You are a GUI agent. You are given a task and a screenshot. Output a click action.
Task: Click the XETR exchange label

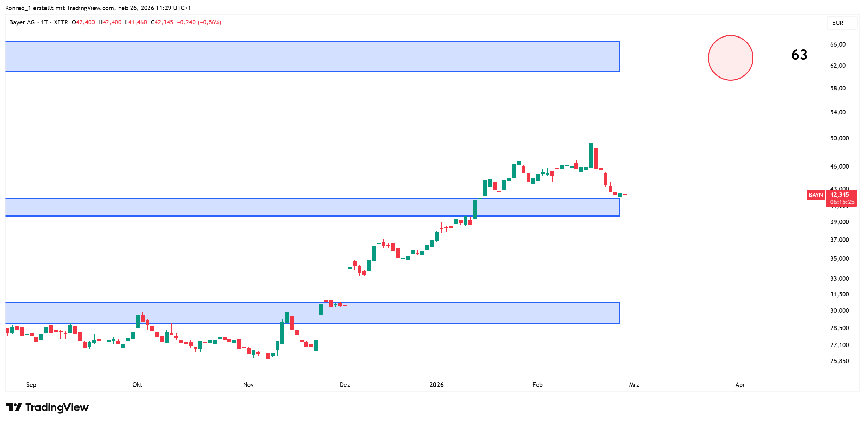click(61, 22)
